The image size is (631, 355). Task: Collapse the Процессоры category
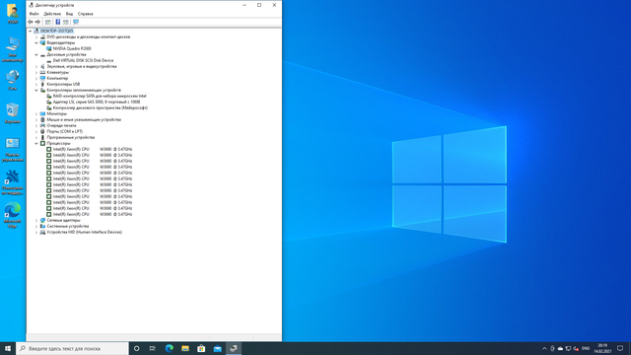[x=36, y=143]
